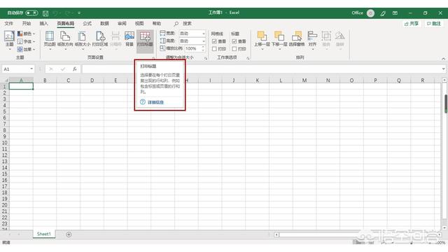Open the File (文件) tab
Image resolution: width=448 pixels, height=252 pixels.
pos(9,23)
